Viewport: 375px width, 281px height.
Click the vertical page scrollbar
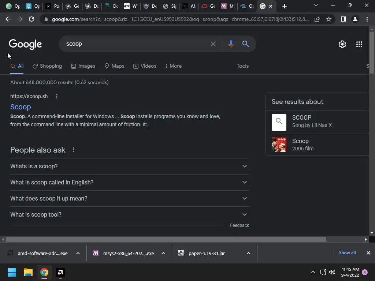[x=371, y=53]
